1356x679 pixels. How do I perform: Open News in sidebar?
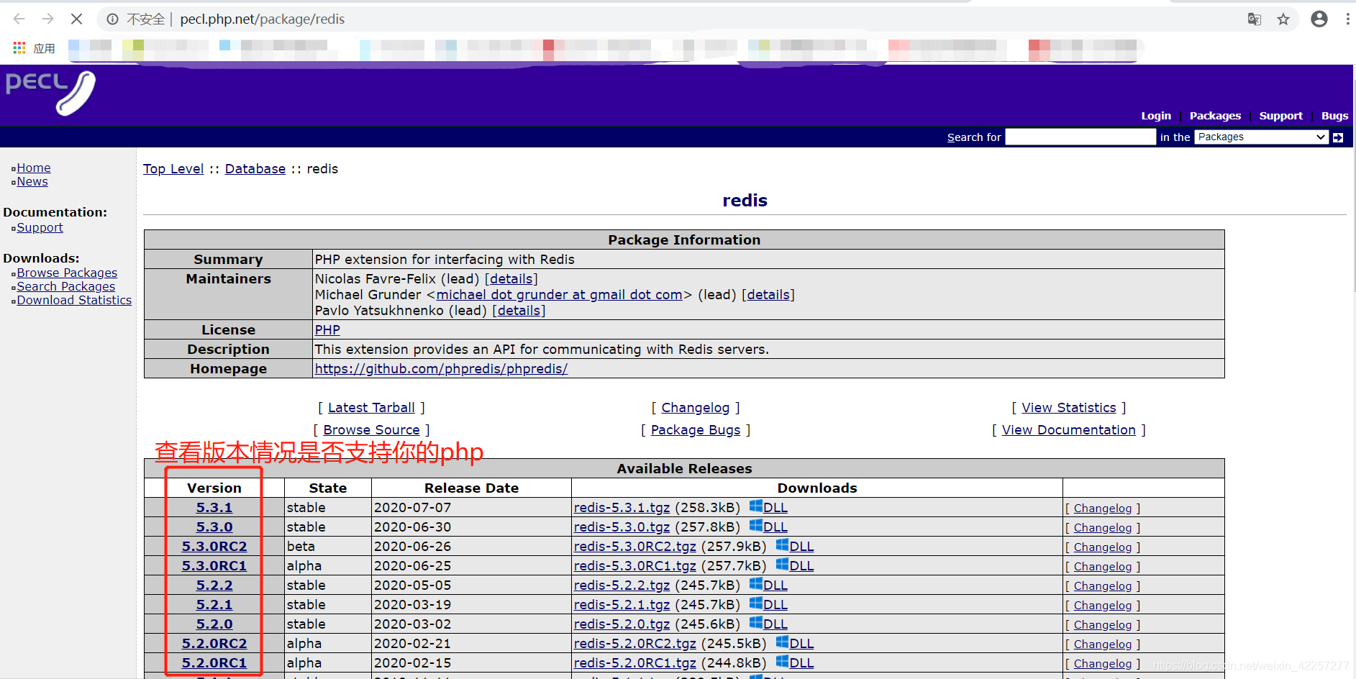(x=32, y=181)
